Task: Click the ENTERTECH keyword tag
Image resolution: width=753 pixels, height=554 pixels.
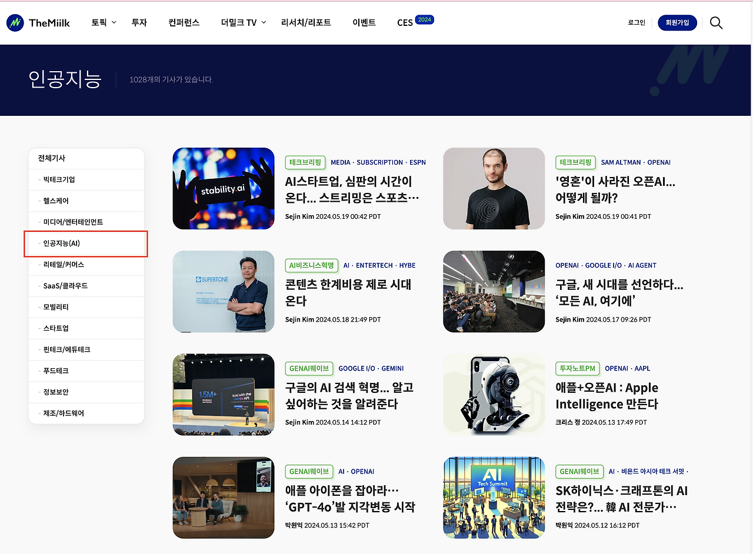Action: pyautogui.click(x=375, y=265)
